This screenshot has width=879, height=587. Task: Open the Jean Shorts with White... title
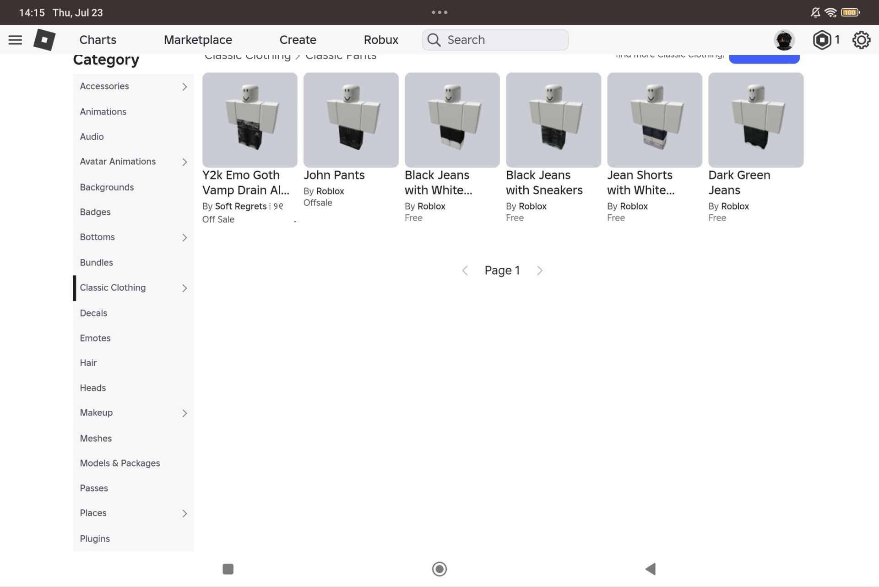pyautogui.click(x=641, y=182)
